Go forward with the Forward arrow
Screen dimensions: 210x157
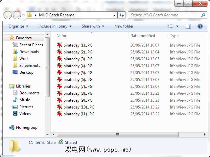click(17, 15)
